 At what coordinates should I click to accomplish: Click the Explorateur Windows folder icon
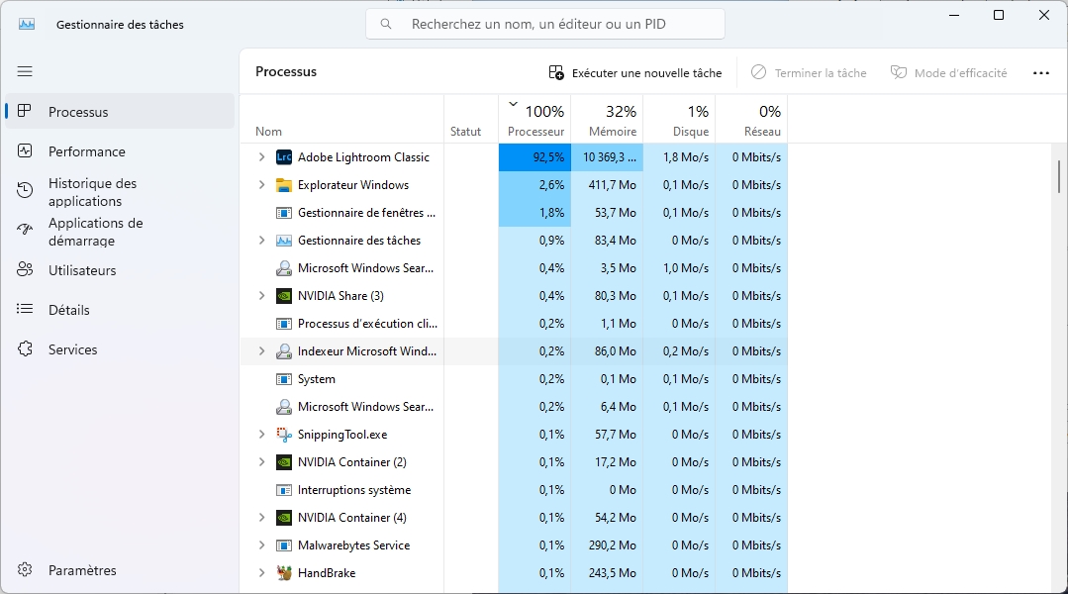pyautogui.click(x=284, y=185)
